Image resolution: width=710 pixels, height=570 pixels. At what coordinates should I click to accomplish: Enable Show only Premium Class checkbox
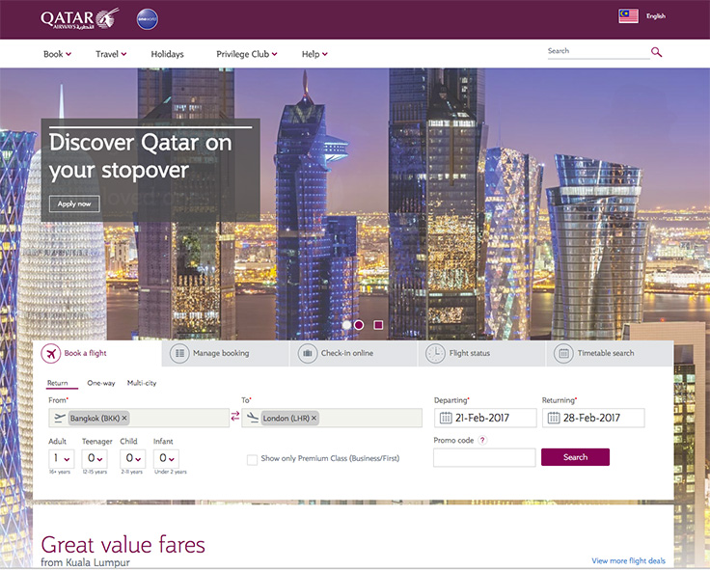click(252, 459)
